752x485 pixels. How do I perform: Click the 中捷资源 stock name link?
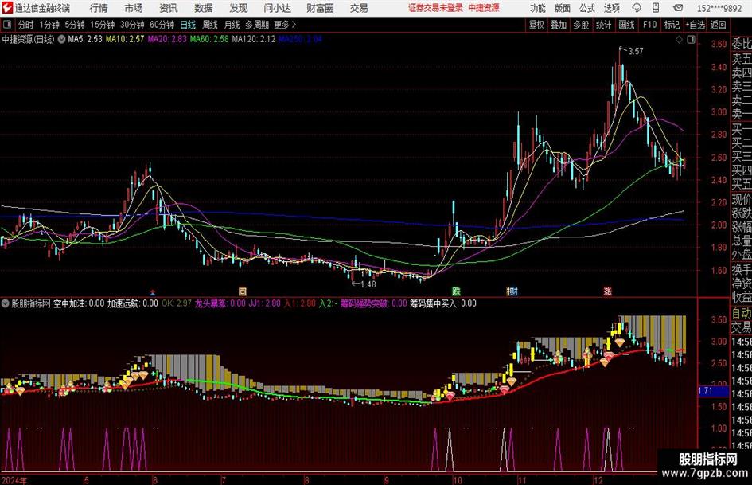(x=484, y=8)
